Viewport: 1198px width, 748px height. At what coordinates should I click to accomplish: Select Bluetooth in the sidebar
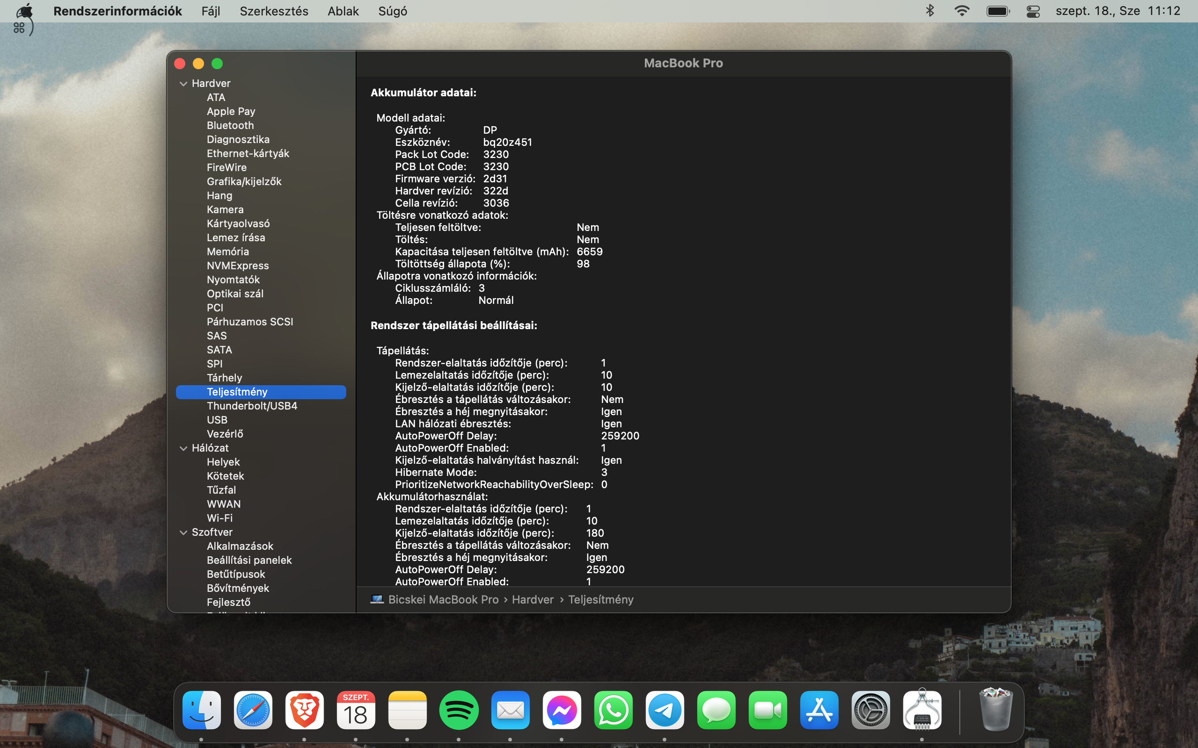(230, 126)
